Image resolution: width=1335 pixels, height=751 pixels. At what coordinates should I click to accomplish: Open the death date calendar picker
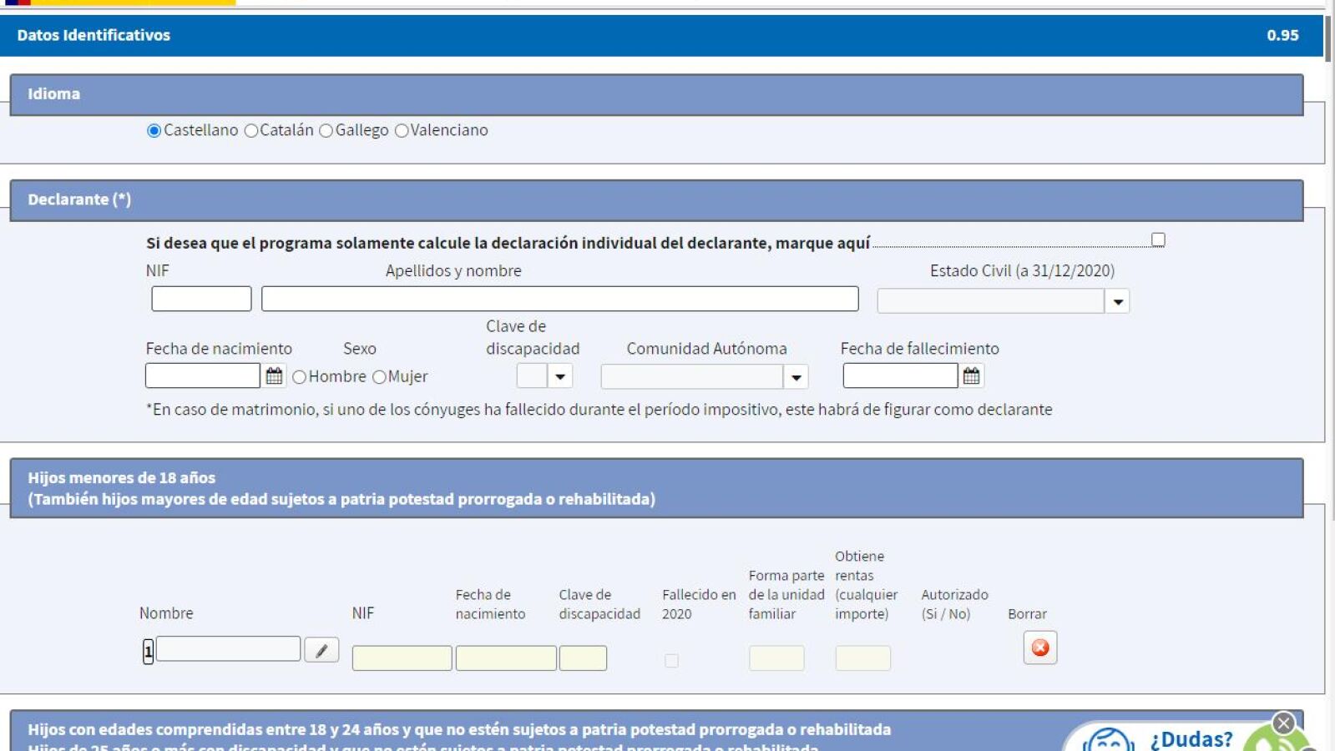pyautogui.click(x=971, y=376)
